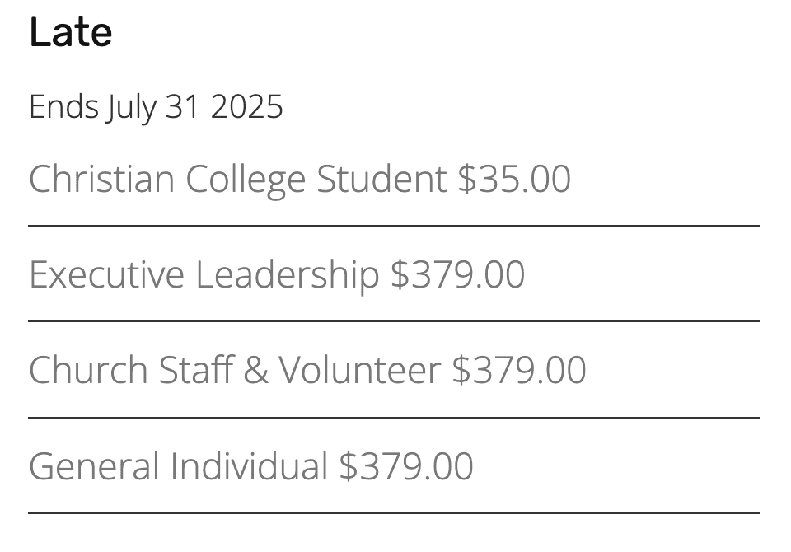Click the word Volunteer
This screenshot has width=791, height=552.
(360, 370)
